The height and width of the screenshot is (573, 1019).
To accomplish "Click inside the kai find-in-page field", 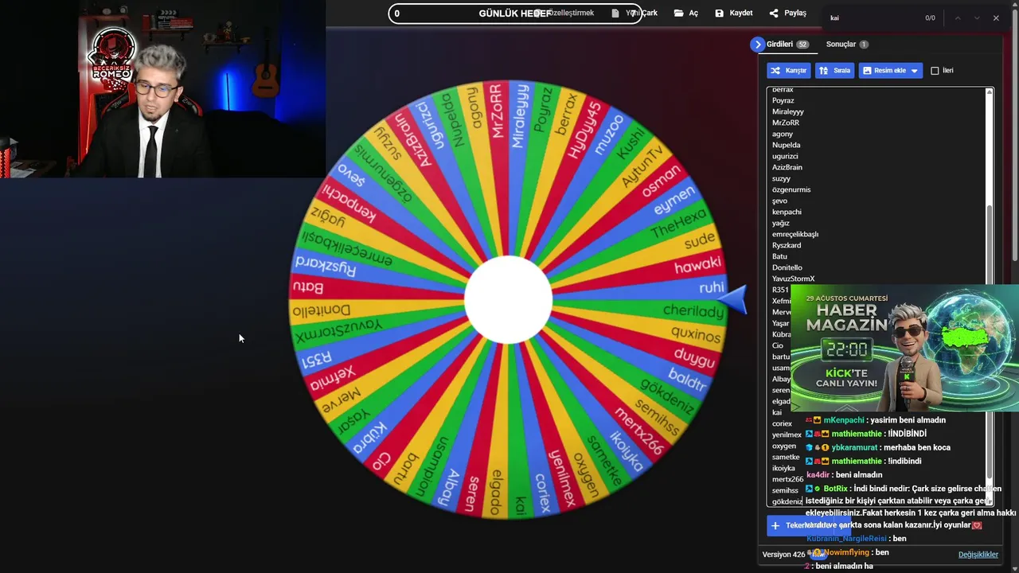I will pos(872,18).
